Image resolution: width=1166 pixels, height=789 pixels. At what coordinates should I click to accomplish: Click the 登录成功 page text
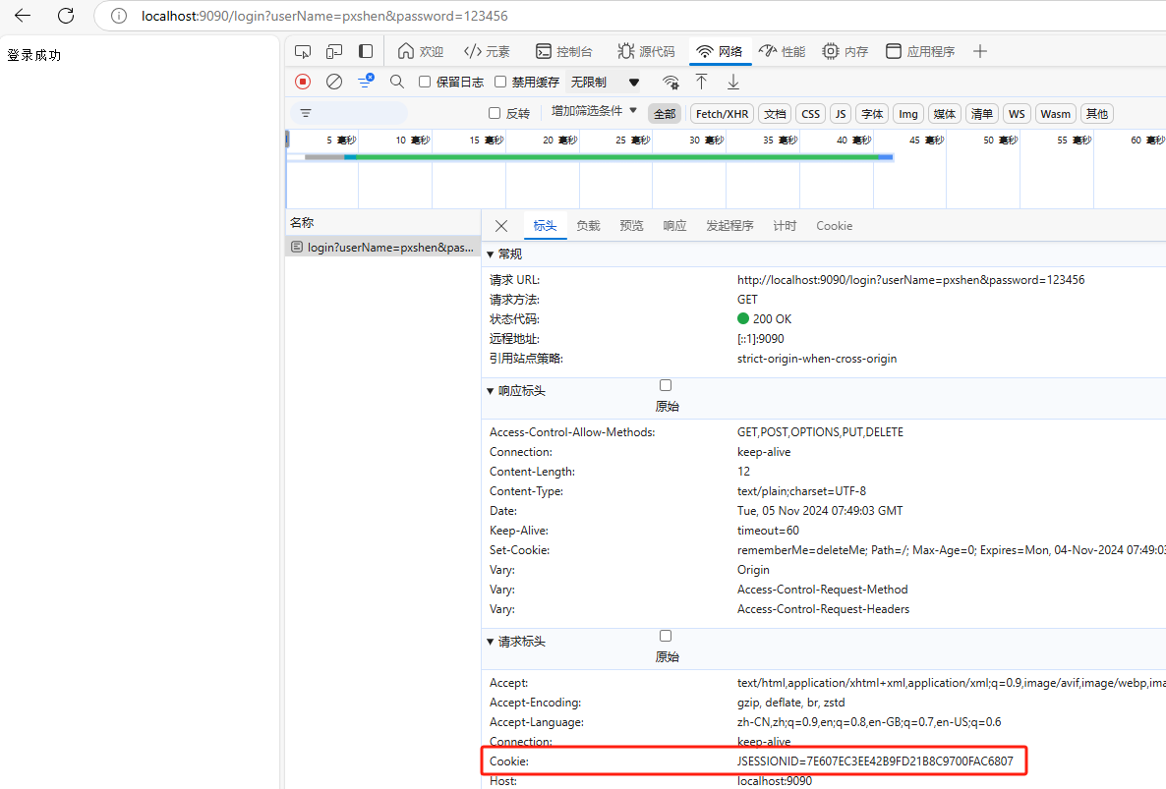coord(34,55)
